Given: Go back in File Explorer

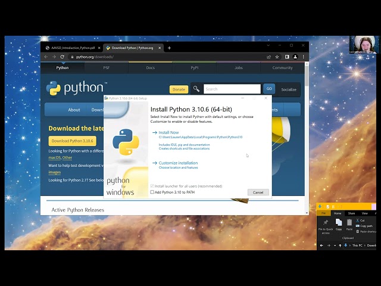Looking at the screenshot, I should (x=321, y=245).
